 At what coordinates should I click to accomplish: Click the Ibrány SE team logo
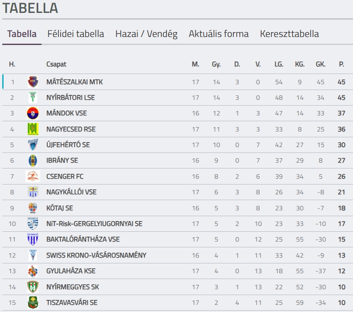33,160
